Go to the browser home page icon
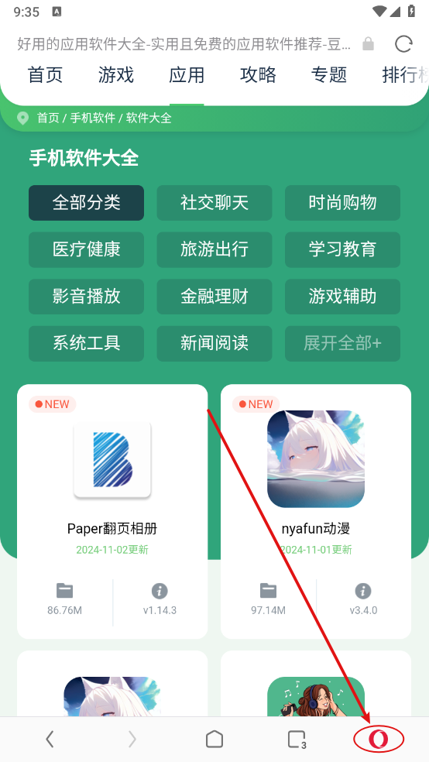The height and width of the screenshot is (762, 429). (214, 740)
